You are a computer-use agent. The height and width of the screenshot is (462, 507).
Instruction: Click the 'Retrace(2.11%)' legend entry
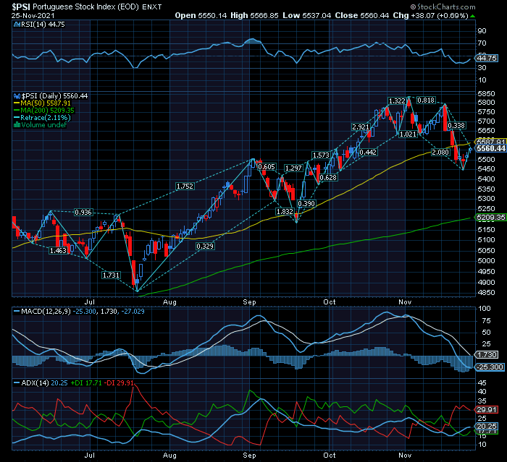(x=46, y=118)
